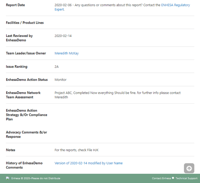The height and width of the screenshot is (183, 200).
Task: Click the copyright notice in footer
Action: (x=36, y=178)
